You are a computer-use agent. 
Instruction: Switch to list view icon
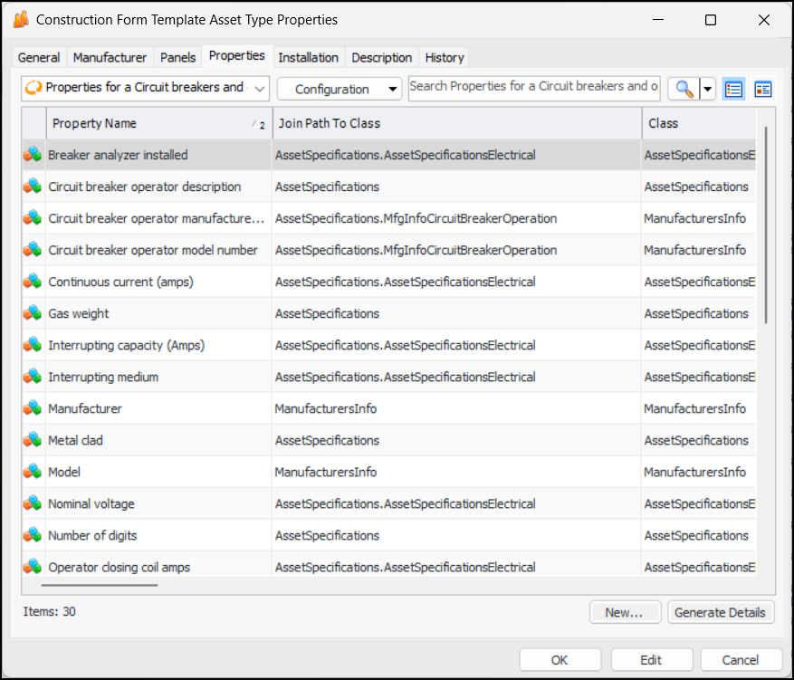click(x=733, y=89)
